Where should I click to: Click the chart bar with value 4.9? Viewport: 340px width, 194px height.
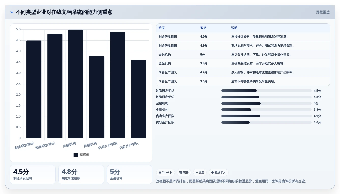(118, 85)
